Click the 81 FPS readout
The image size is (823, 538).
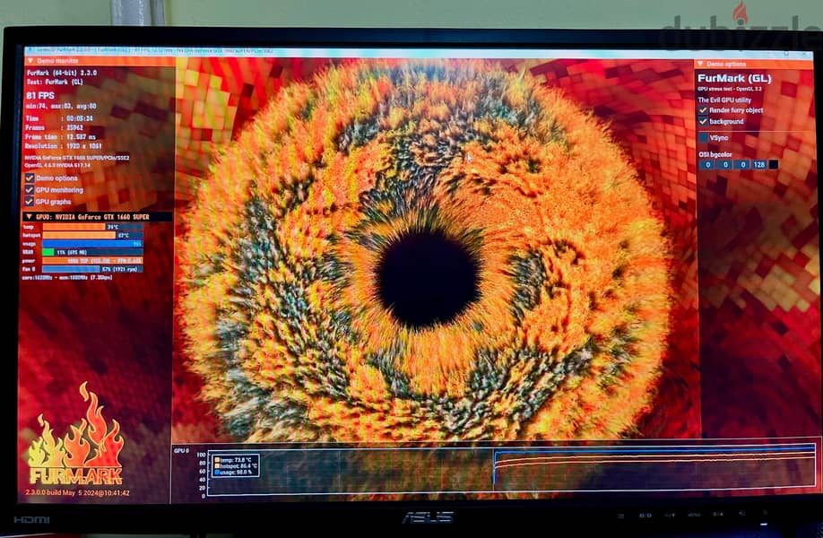pos(40,96)
